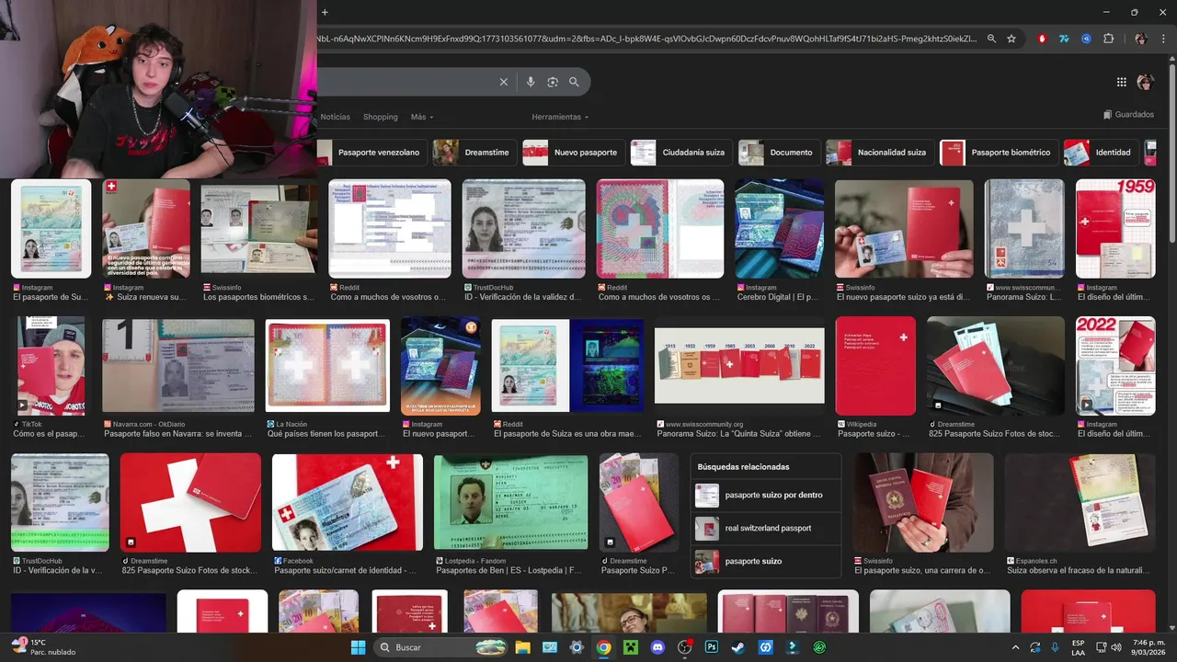Open the Chrome extensions puzzle menu
Screen dimensions: 1177x662
coord(1108,39)
